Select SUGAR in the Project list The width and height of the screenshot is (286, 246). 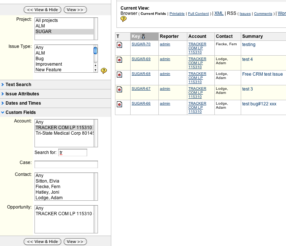(43, 32)
